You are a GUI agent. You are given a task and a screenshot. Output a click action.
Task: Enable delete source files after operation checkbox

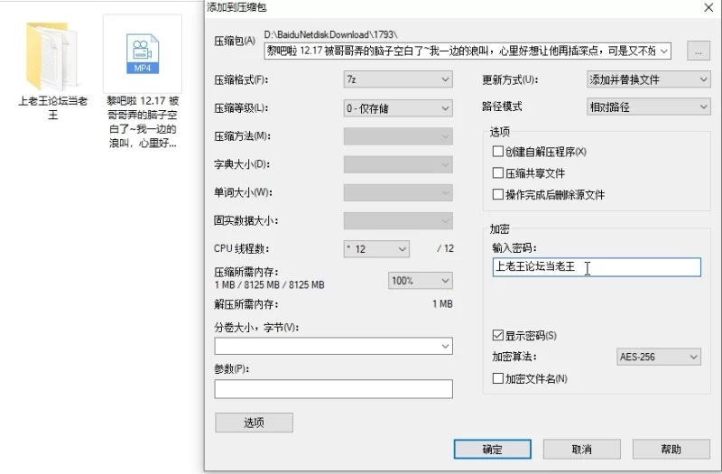coord(498,194)
